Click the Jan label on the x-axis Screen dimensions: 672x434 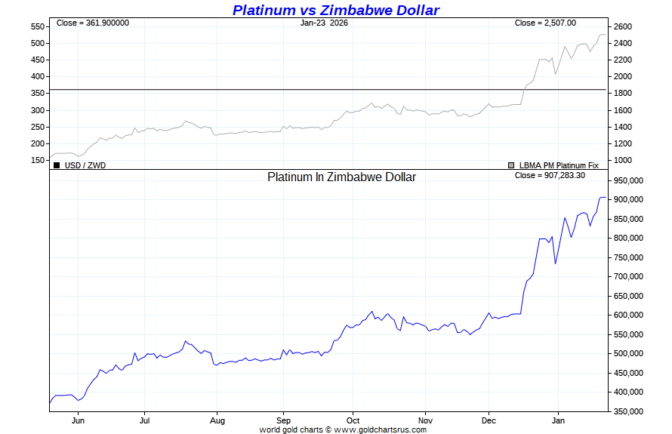[x=559, y=420]
